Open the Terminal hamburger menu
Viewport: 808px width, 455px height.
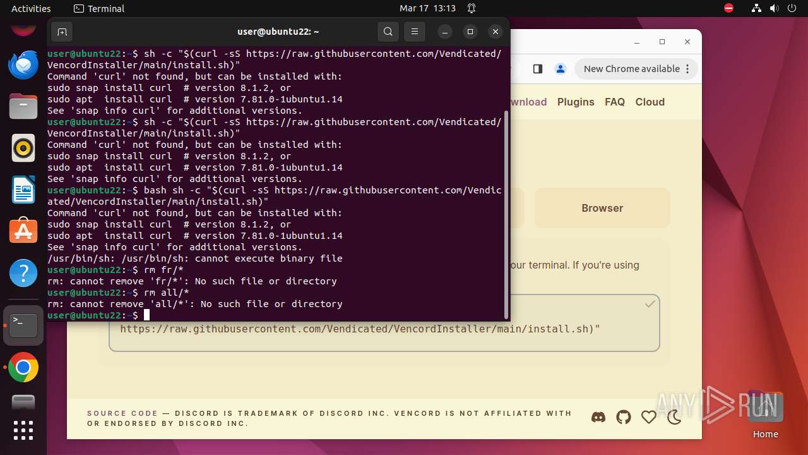[x=414, y=32]
